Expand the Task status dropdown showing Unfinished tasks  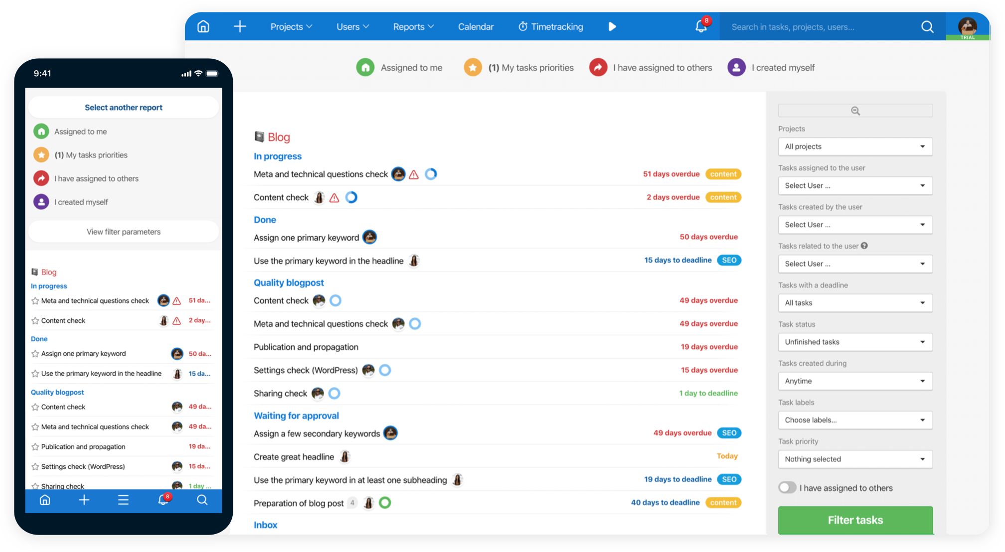(855, 342)
